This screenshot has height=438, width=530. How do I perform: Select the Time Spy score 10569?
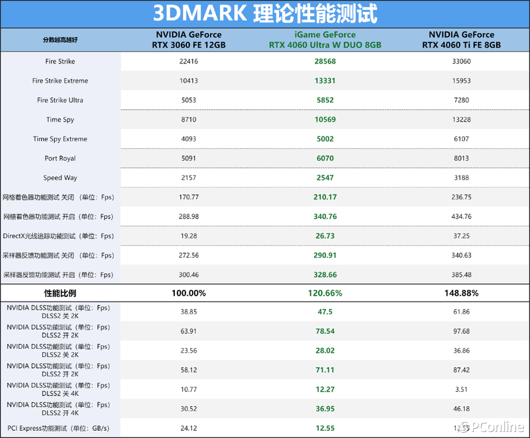point(325,120)
